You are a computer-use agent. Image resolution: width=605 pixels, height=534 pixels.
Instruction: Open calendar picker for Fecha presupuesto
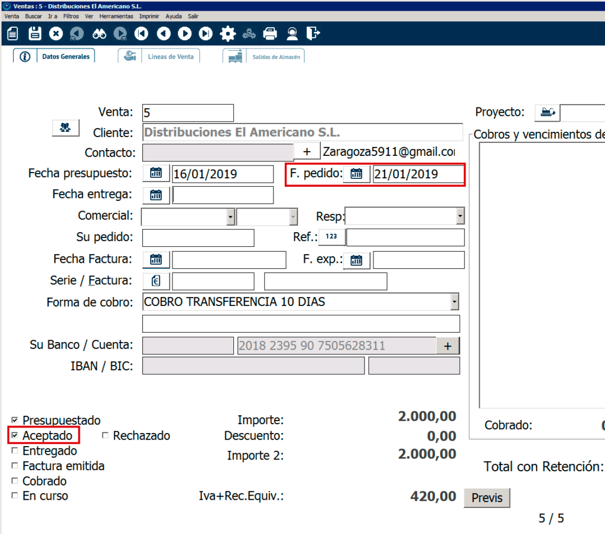point(156,174)
